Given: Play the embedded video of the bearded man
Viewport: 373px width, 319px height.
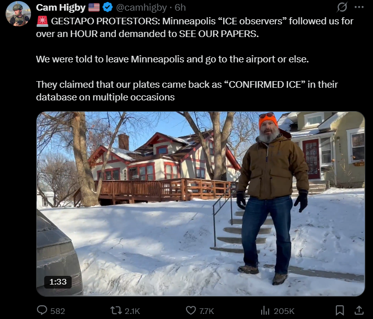Looking at the screenshot, I should pyautogui.click(x=201, y=204).
